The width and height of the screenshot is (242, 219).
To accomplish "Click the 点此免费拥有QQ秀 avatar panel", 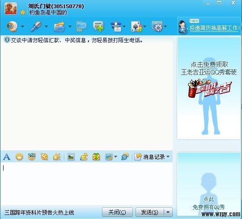I will click(209, 184).
